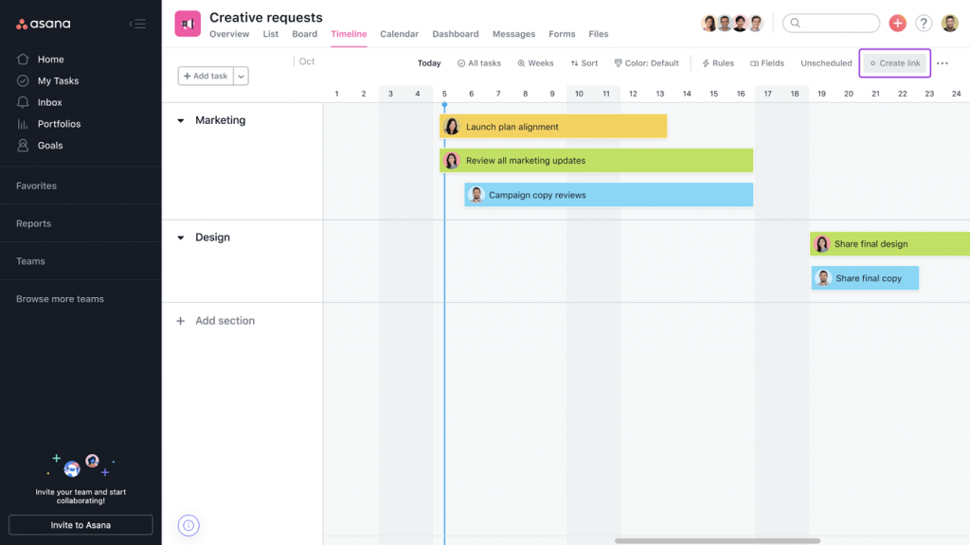The height and width of the screenshot is (545, 970).
Task: Open the Inbox
Action: pyautogui.click(x=49, y=102)
